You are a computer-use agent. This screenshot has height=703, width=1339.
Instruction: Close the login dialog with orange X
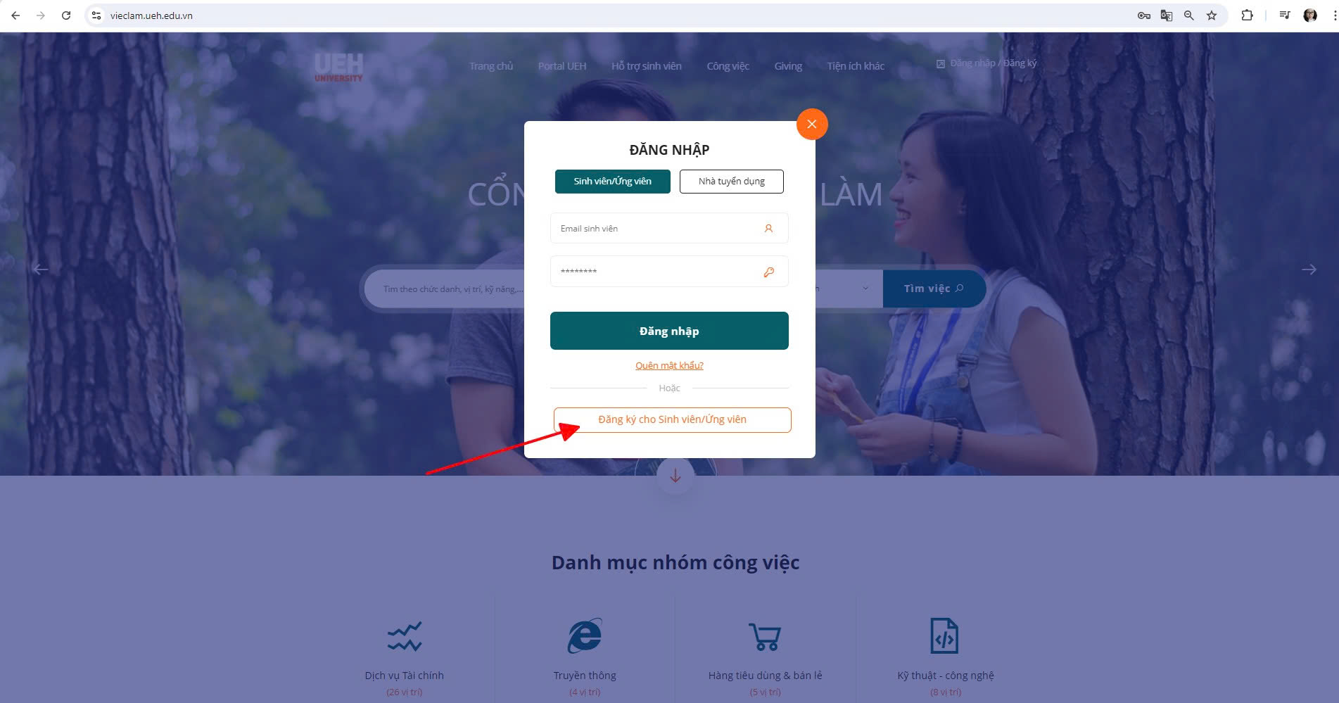(812, 124)
